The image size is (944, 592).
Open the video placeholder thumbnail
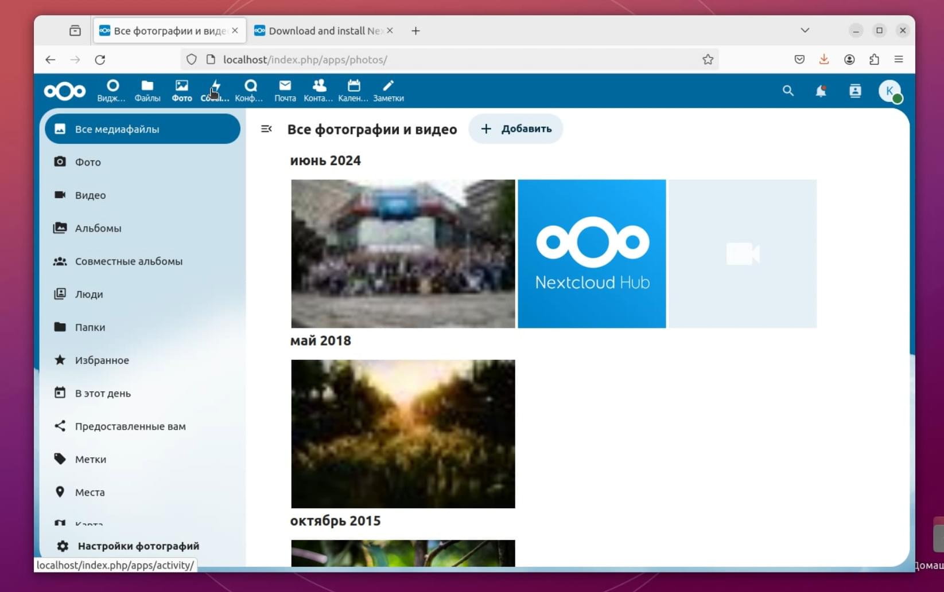tap(743, 254)
